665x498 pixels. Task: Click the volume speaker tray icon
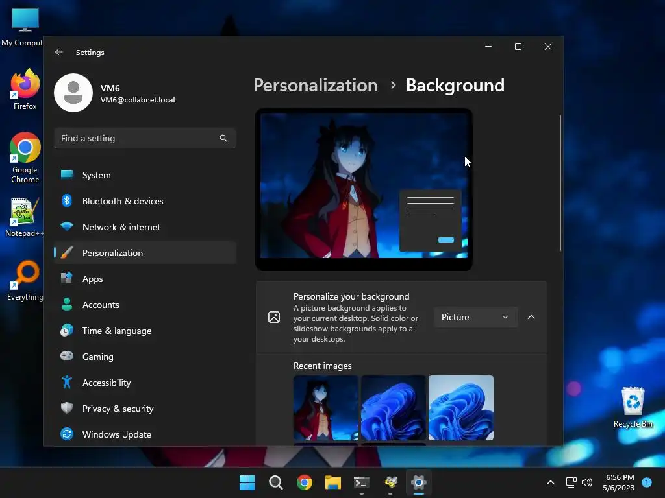coord(587,482)
